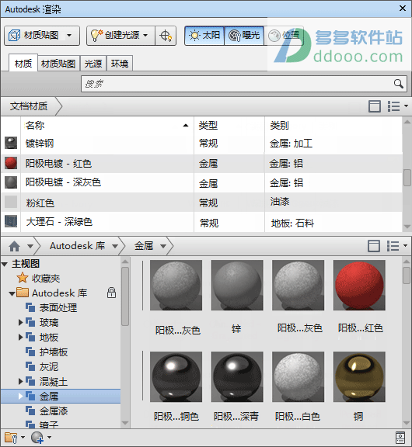Switch to the 材质贴图 tab

[58, 64]
